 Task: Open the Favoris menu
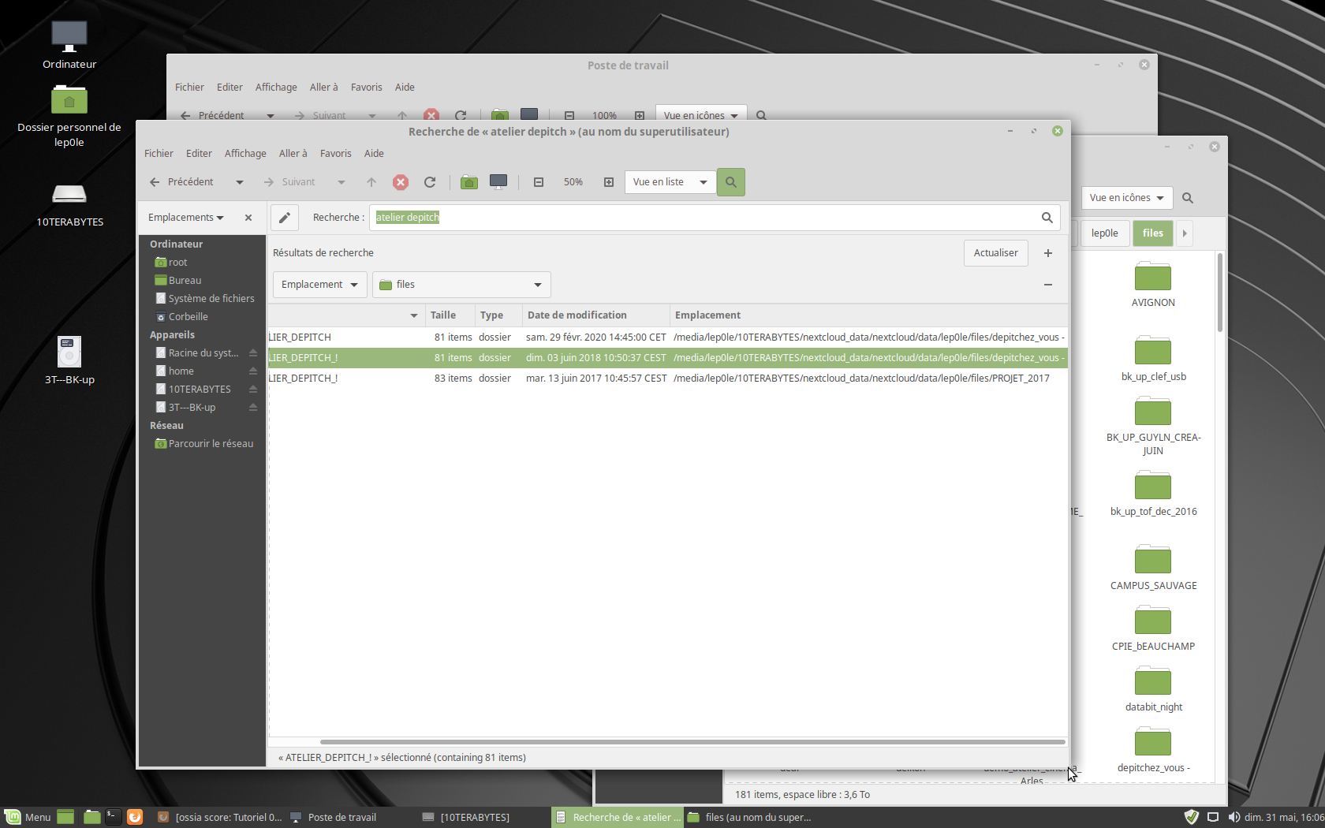(335, 154)
